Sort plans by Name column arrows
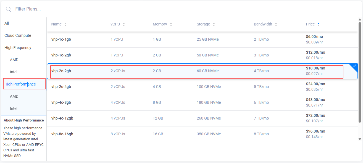This screenshot has width=363, height=163. point(65,24)
